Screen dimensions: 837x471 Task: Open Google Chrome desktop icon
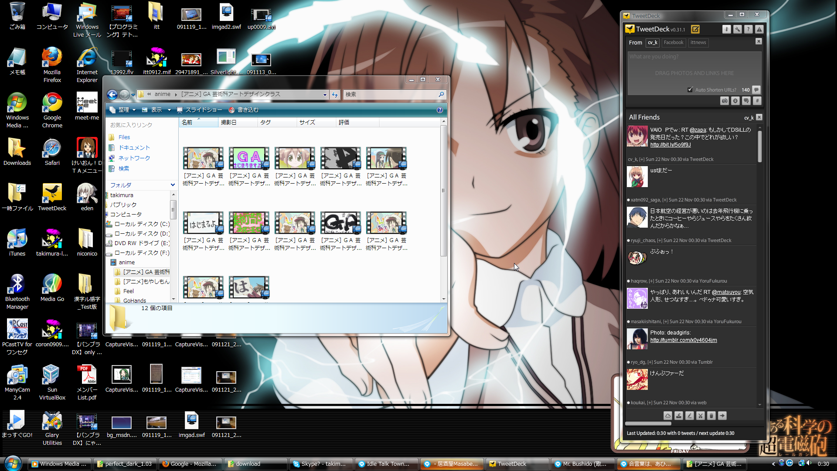[52, 110]
